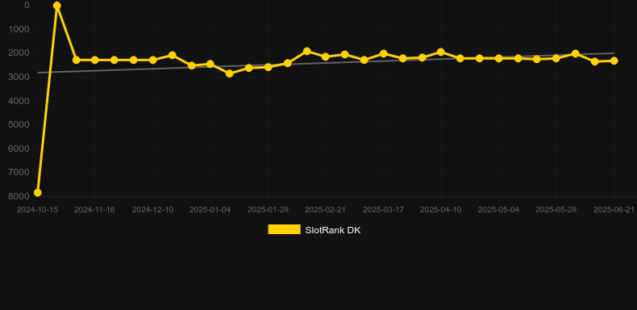Select the data point above 2025-03-17
Screen dimensions: 637x310
pos(384,54)
